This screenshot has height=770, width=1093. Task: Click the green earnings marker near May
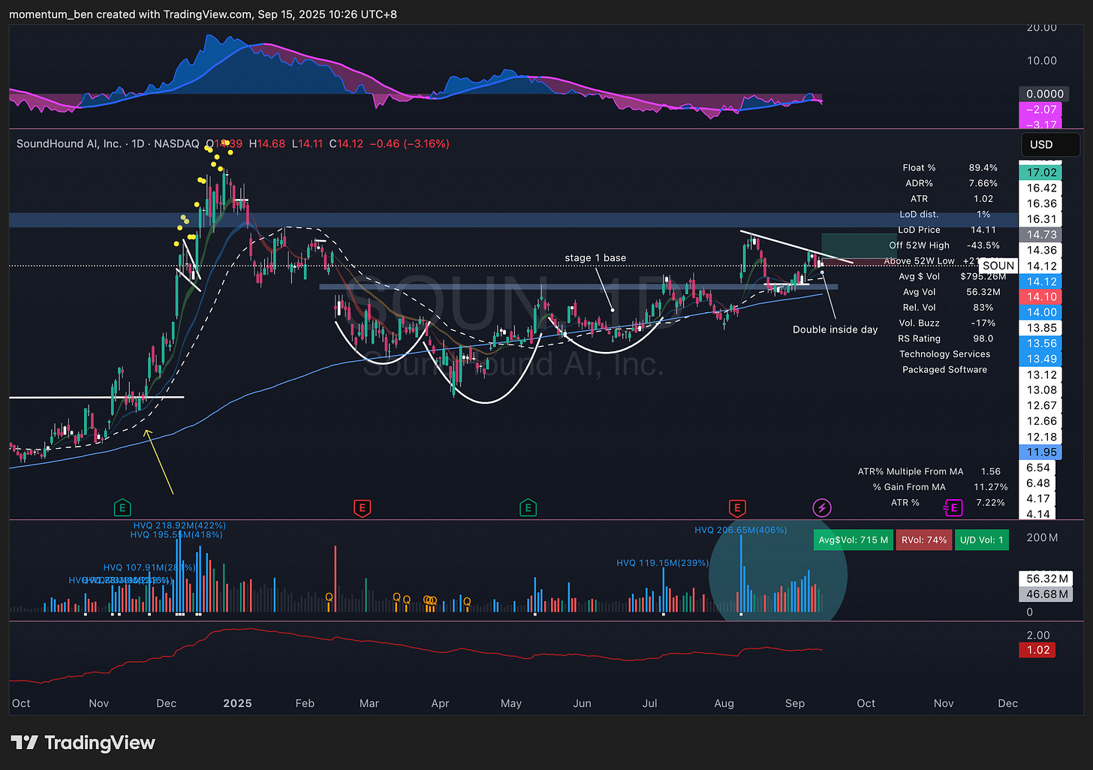(528, 508)
